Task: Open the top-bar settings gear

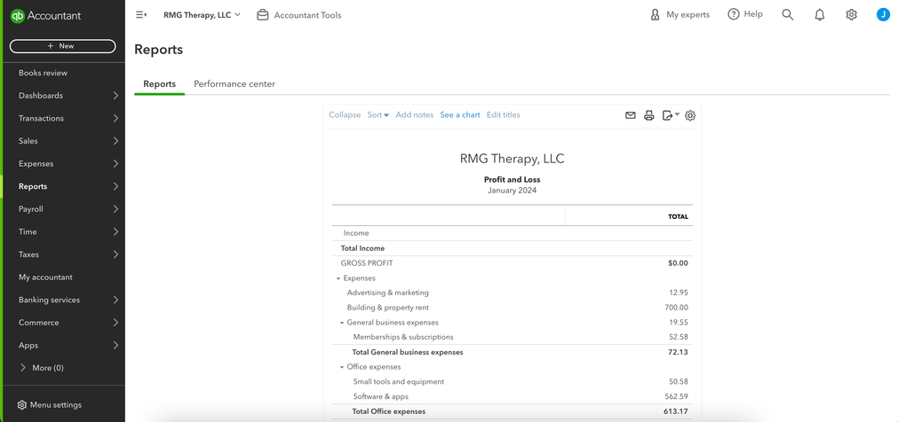Action: (x=851, y=15)
